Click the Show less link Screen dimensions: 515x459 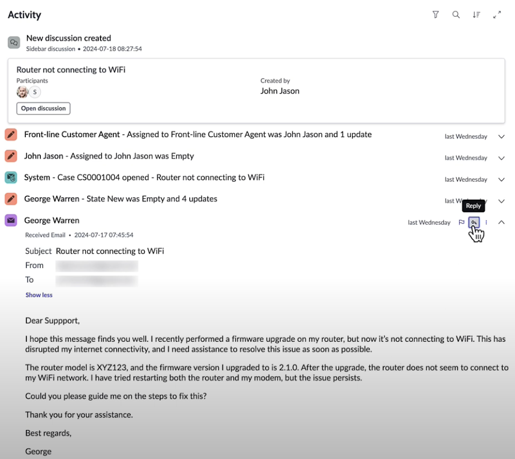(x=39, y=295)
